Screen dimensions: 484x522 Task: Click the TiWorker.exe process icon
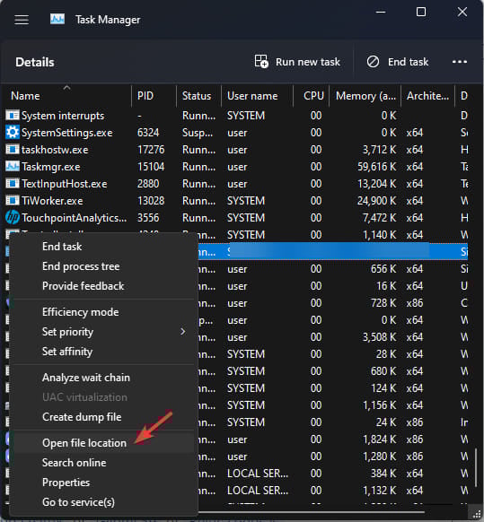coord(13,200)
